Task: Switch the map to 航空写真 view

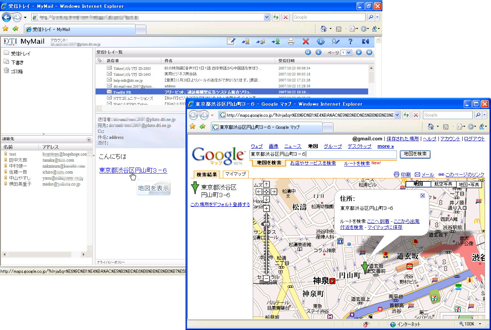Action: pyautogui.click(x=444, y=184)
